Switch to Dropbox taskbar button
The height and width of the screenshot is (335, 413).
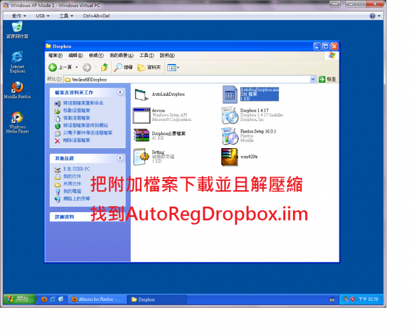click(157, 299)
